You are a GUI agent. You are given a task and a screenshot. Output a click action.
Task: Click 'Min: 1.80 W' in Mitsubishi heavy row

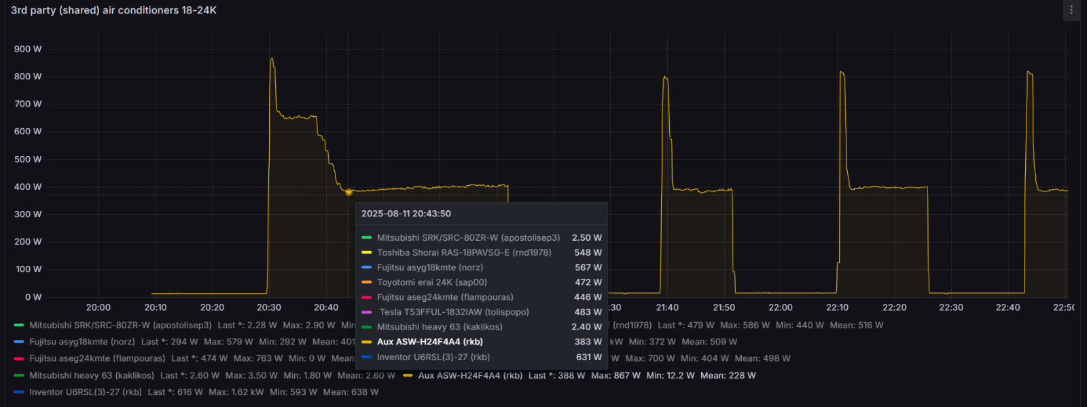point(308,375)
